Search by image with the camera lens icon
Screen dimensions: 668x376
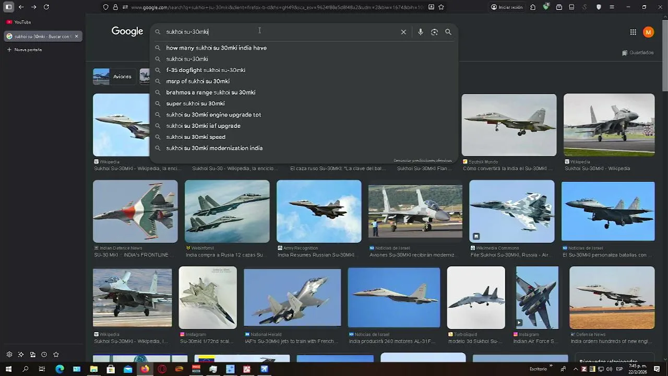coord(434,32)
